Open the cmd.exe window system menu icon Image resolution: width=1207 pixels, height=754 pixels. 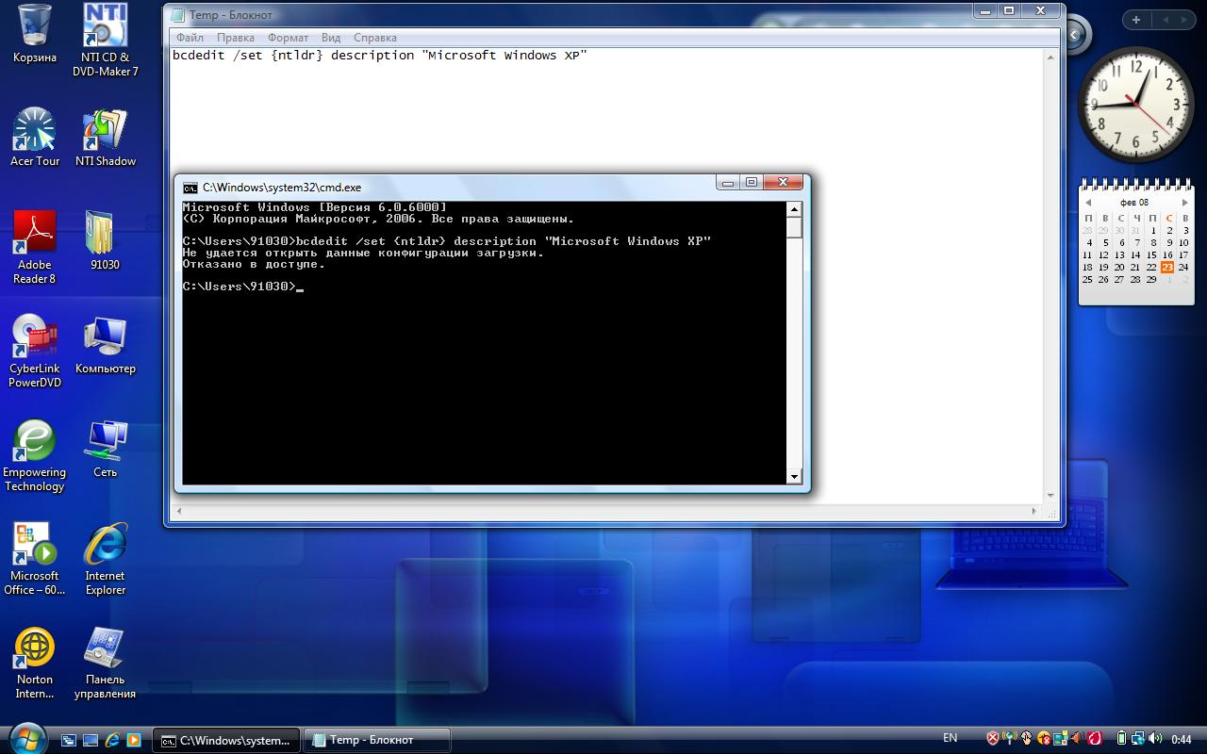click(x=190, y=188)
